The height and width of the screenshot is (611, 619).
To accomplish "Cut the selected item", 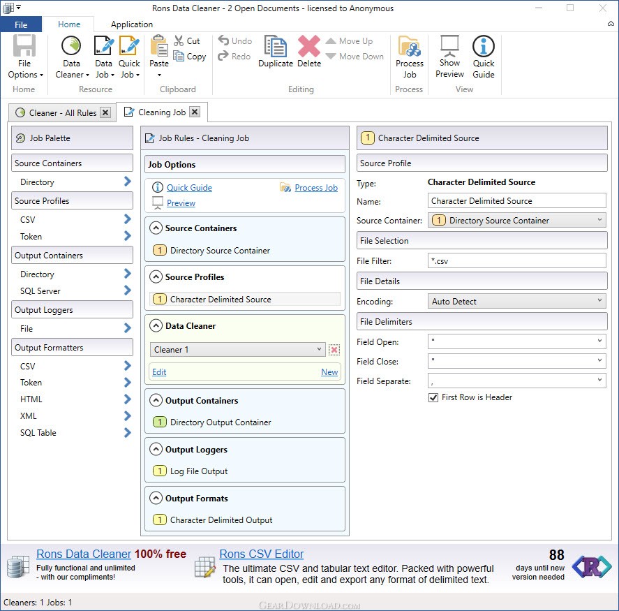I will 187,41.
